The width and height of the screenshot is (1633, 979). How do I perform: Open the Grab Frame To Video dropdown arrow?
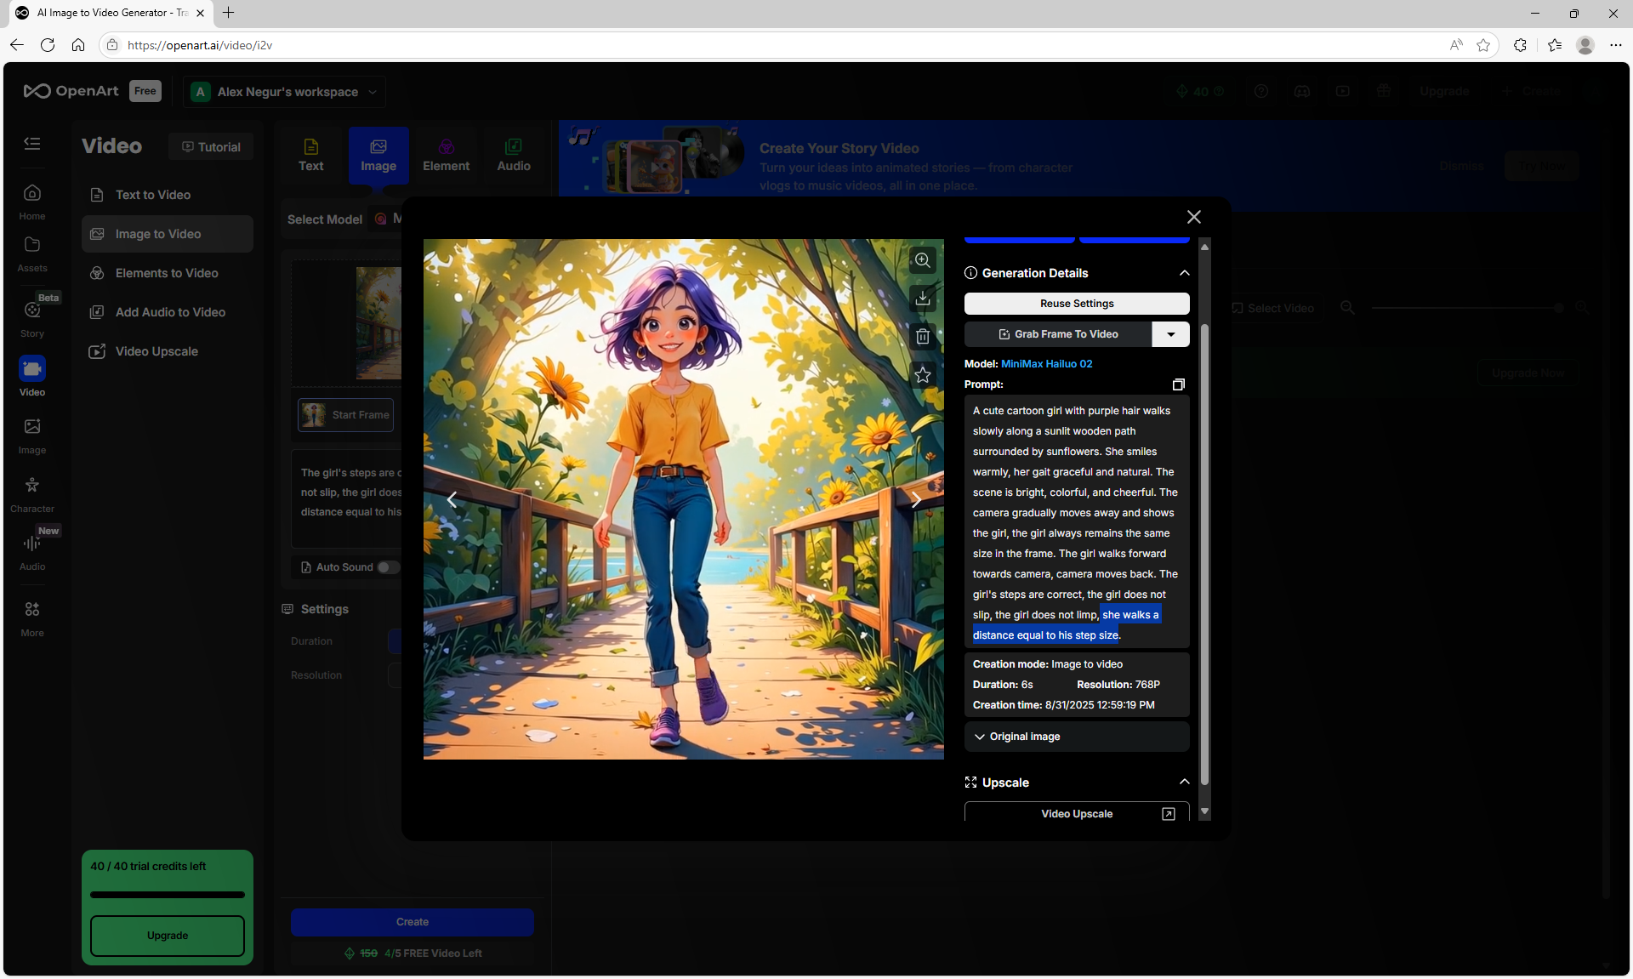(x=1170, y=334)
